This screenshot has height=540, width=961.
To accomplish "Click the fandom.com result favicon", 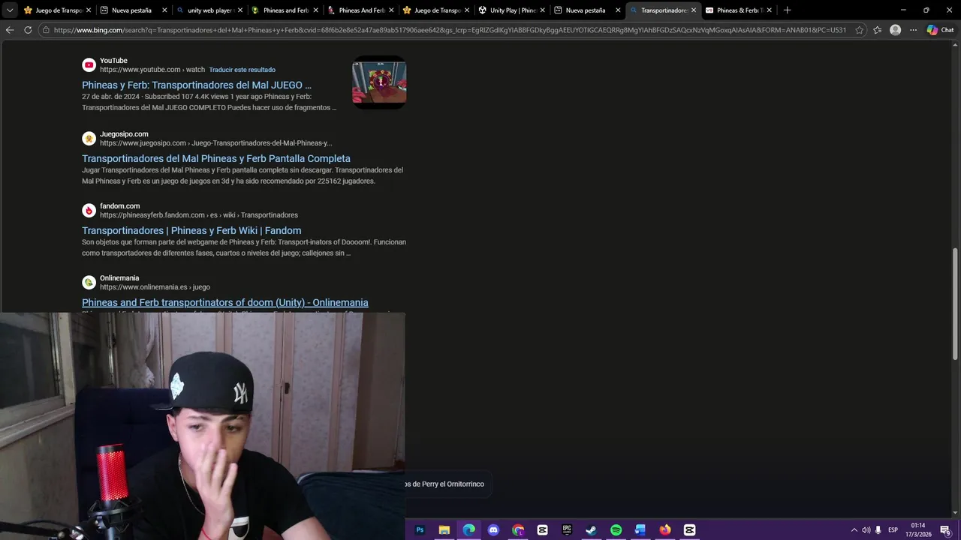I will pyautogui.click(x=89, y=211).
